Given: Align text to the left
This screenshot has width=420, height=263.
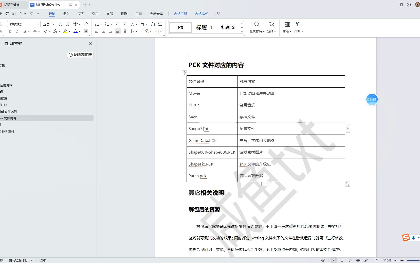Looking at the screenshot, I should point(96,31).
